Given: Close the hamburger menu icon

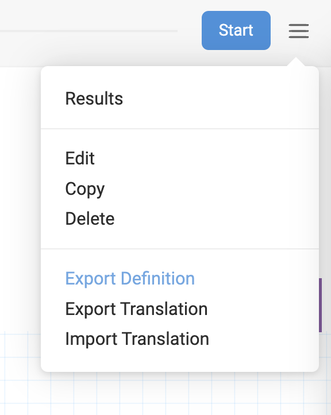Looking at the screenshot, I should pyautogui.click(x=299, y=31).
